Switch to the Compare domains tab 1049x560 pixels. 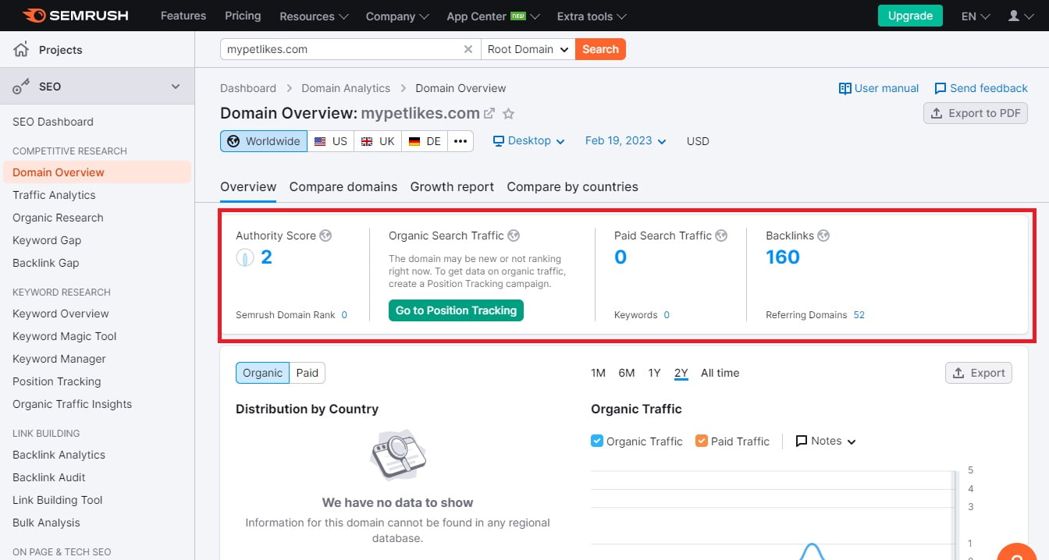point(343,186)
